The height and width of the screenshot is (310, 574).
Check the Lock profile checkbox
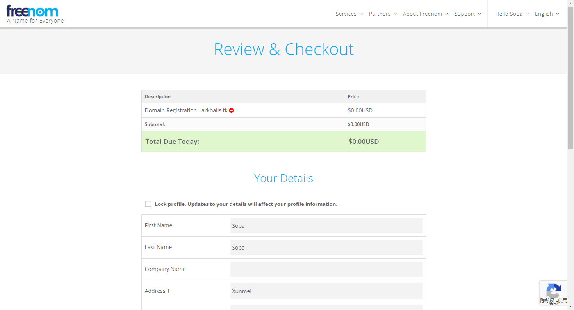click(148, 204)
